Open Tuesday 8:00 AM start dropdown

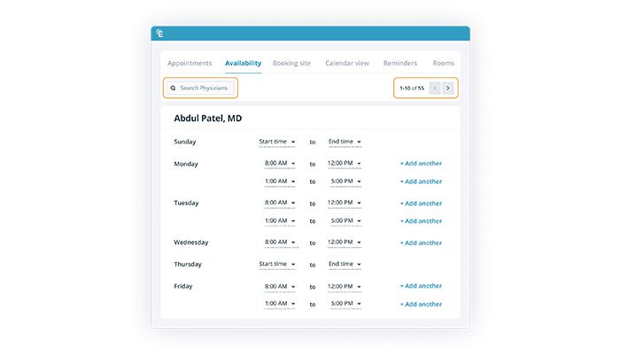click(280, 203)
